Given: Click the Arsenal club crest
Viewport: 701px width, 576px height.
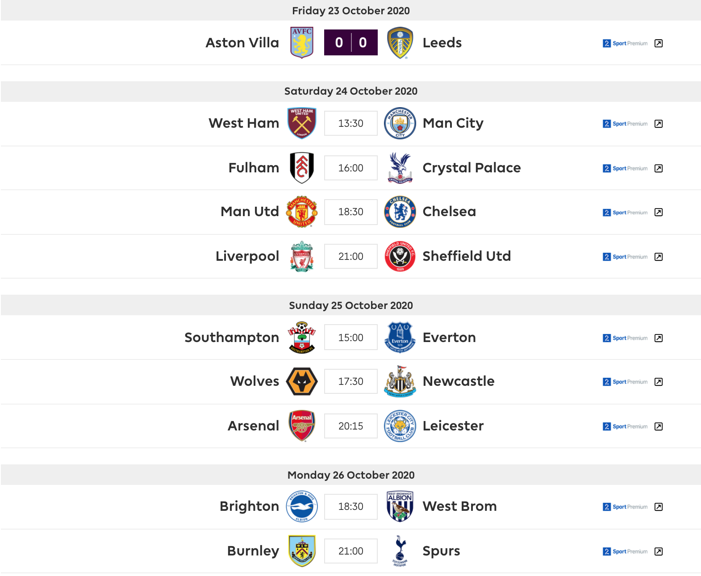Looking at the screenshot, I should tap(302, 426).
